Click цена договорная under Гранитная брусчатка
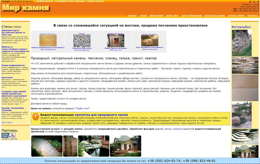This screenshot has width=260, height=164. point(82,50)
